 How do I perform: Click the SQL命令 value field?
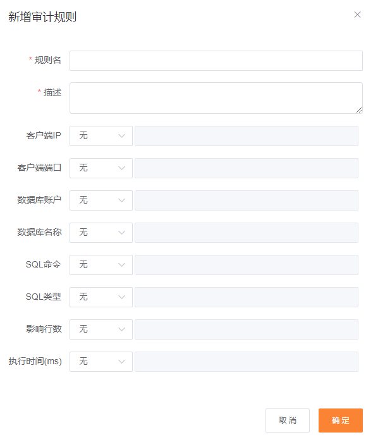pos(247,265)
